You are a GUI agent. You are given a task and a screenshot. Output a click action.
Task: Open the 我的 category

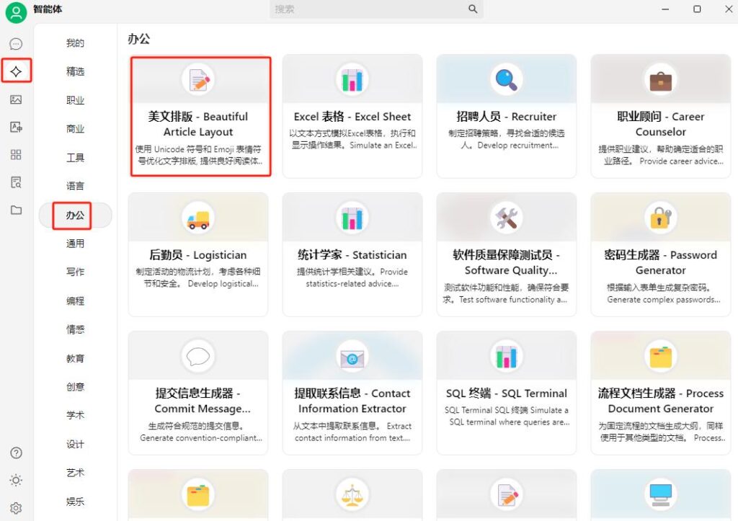pos(75,43)
